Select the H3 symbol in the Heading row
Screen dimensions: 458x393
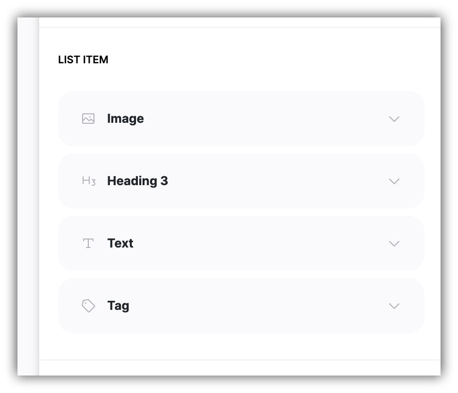(x=89, y=181)
